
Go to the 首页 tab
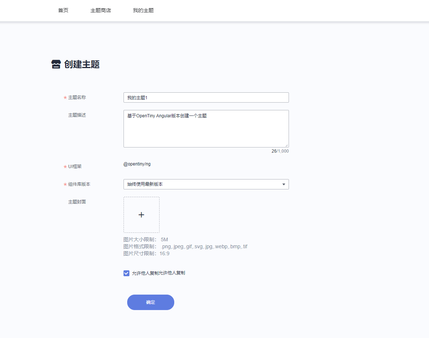click(63, 11)
